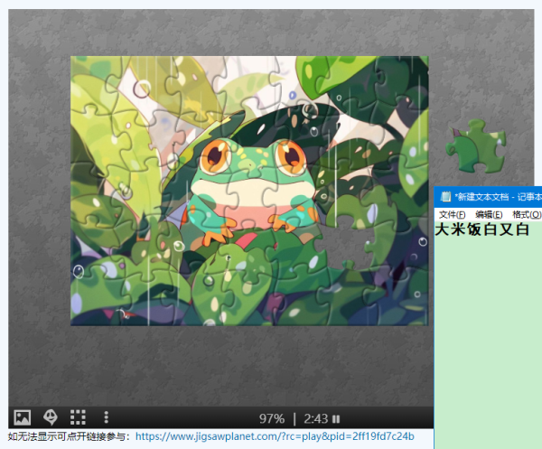Viewport: 542px width, 449px height.
Task: Open the 文件(F) menu in Notepad
Action: pyautogui.click(x=453, y=215)
